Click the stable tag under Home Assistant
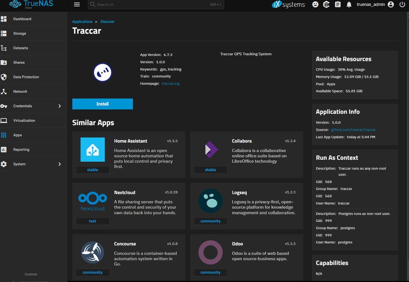This screenshot has height=282, width=409. (x=93, y=170)
